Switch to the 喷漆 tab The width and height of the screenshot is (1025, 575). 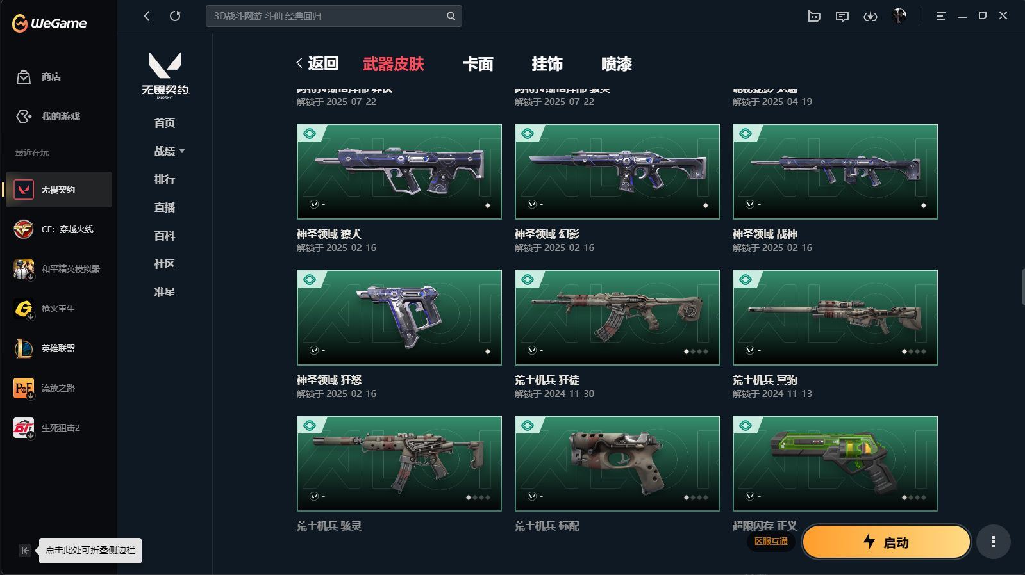point(617,64)
